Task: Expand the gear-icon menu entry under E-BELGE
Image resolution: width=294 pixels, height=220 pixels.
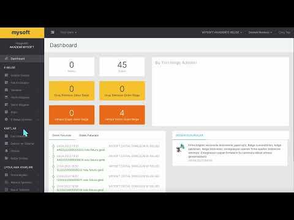Action: click(22, 119)
